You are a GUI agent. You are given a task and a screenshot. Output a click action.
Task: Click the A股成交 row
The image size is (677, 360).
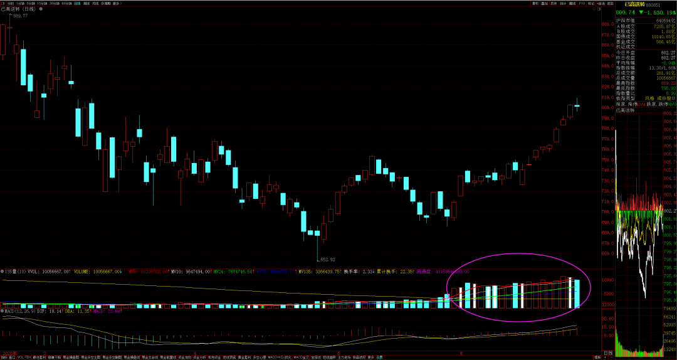point(646,26)
